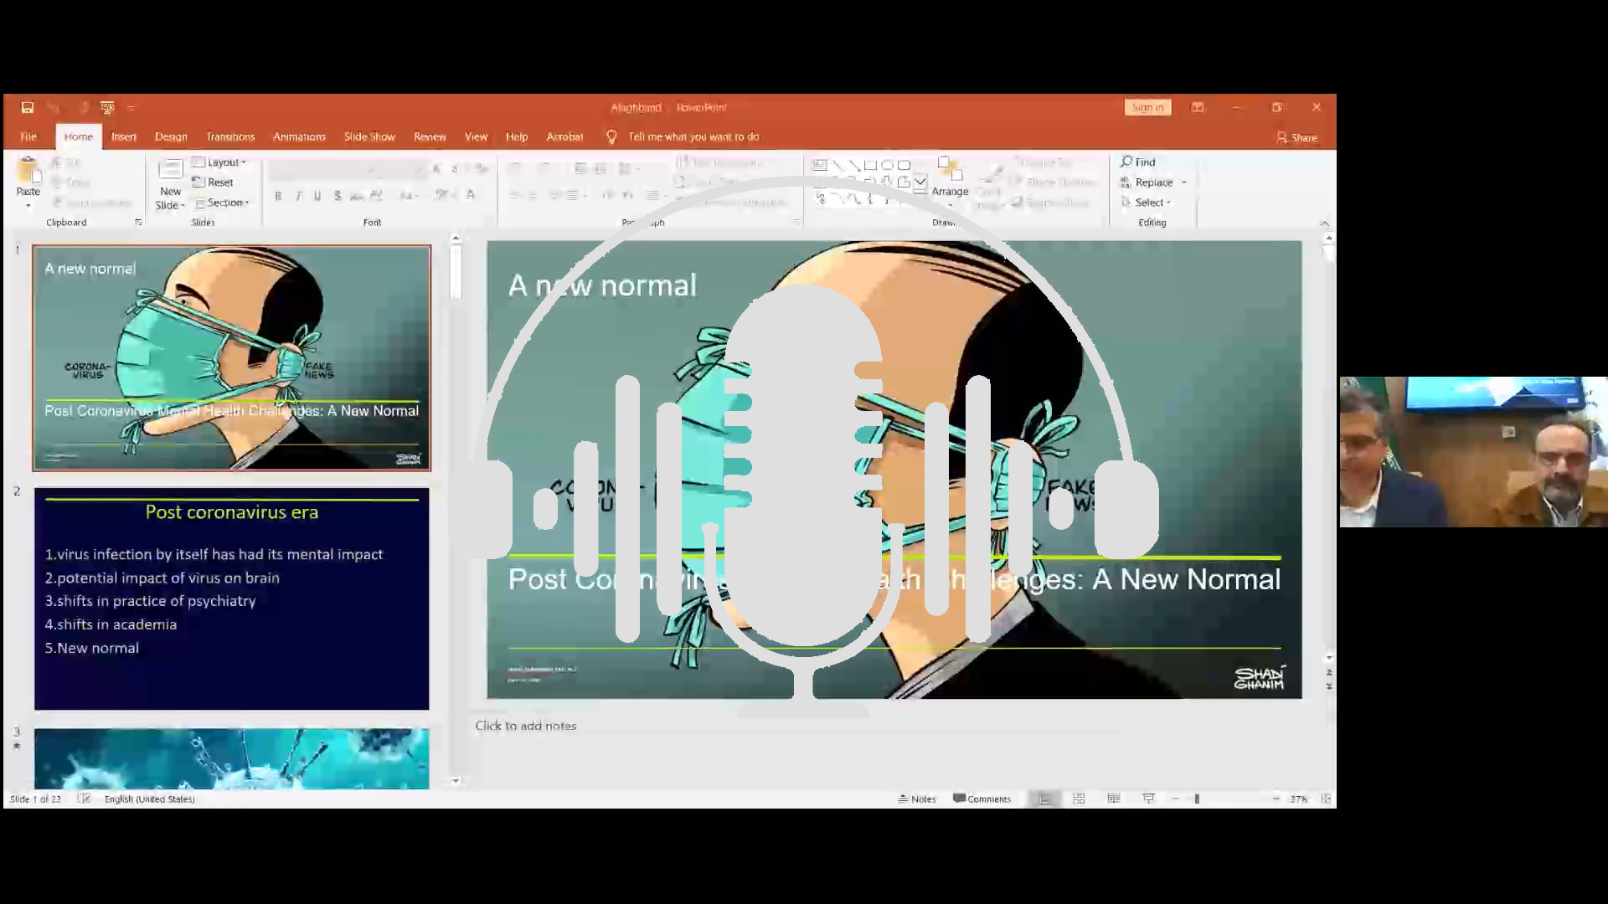Click the Save icon in quick access toolbar
Viewport: 1608px width, 904px height.
(x=28, y=107)
